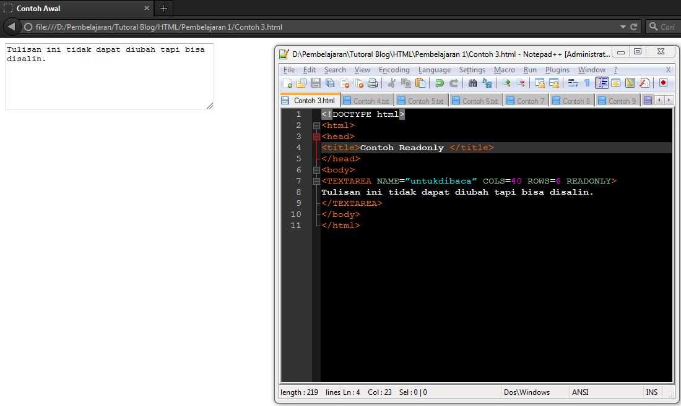Toggle the Show Indent Guide icon
Image resolution: width=681 pixels, height=406 pixels.
tap(602, 83)
